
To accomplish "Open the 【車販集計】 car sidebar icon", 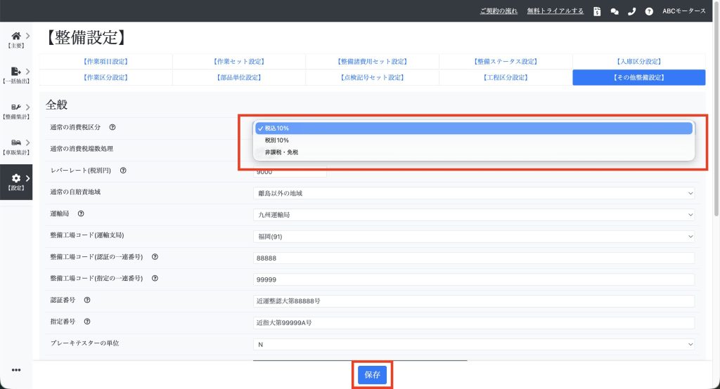I will point(16,144).
